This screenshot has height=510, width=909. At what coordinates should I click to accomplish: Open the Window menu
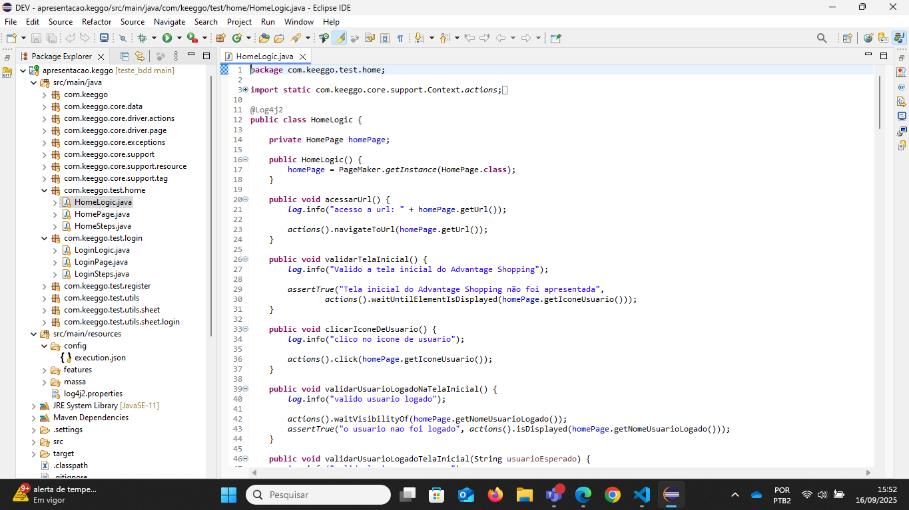[x=298, y=22]
